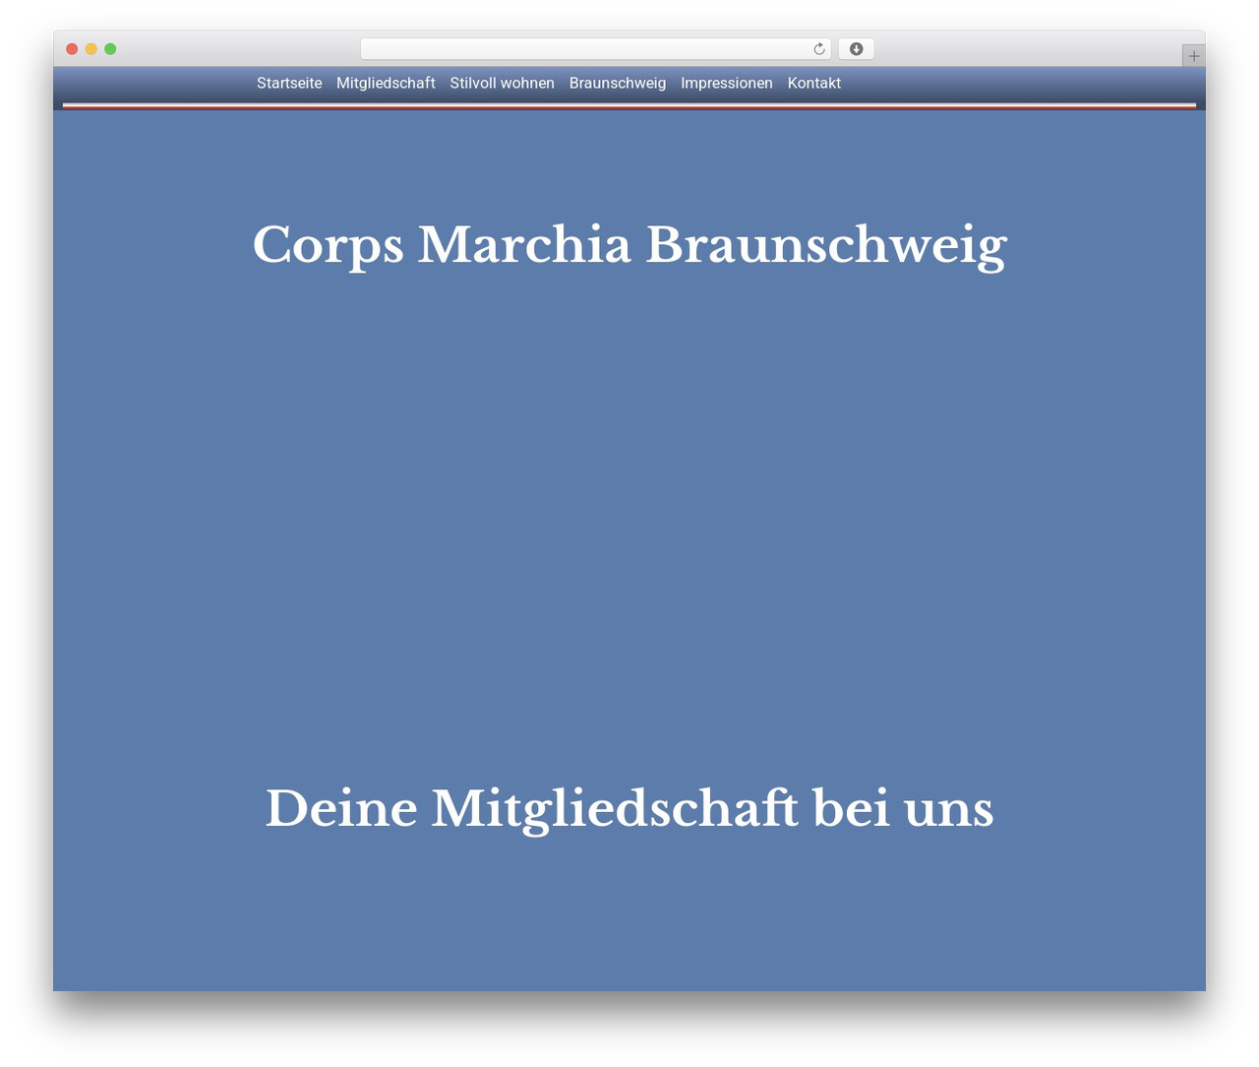Add a new tab with plus button

pyautogui.click(x=1193, y=56)
